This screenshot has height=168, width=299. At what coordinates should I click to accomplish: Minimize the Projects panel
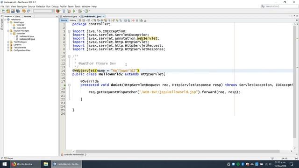[x=57, y=17]
